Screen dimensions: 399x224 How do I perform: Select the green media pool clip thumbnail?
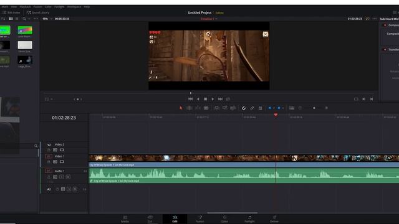pos(5,30)
